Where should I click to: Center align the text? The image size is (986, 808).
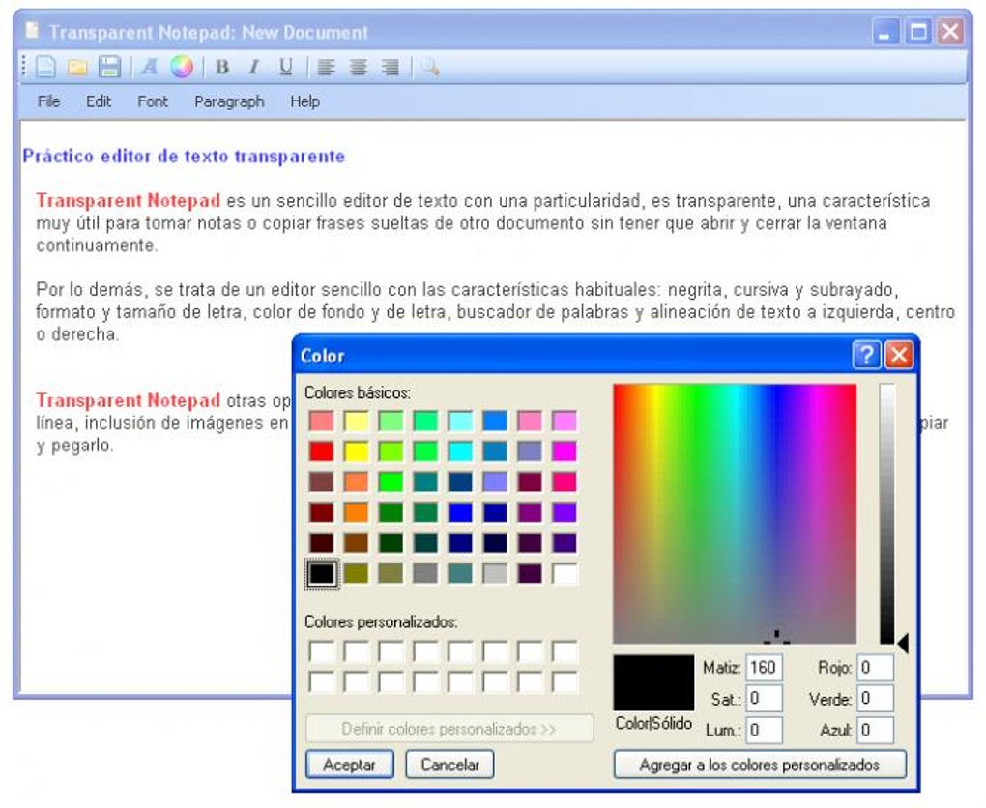pos(358,67)
